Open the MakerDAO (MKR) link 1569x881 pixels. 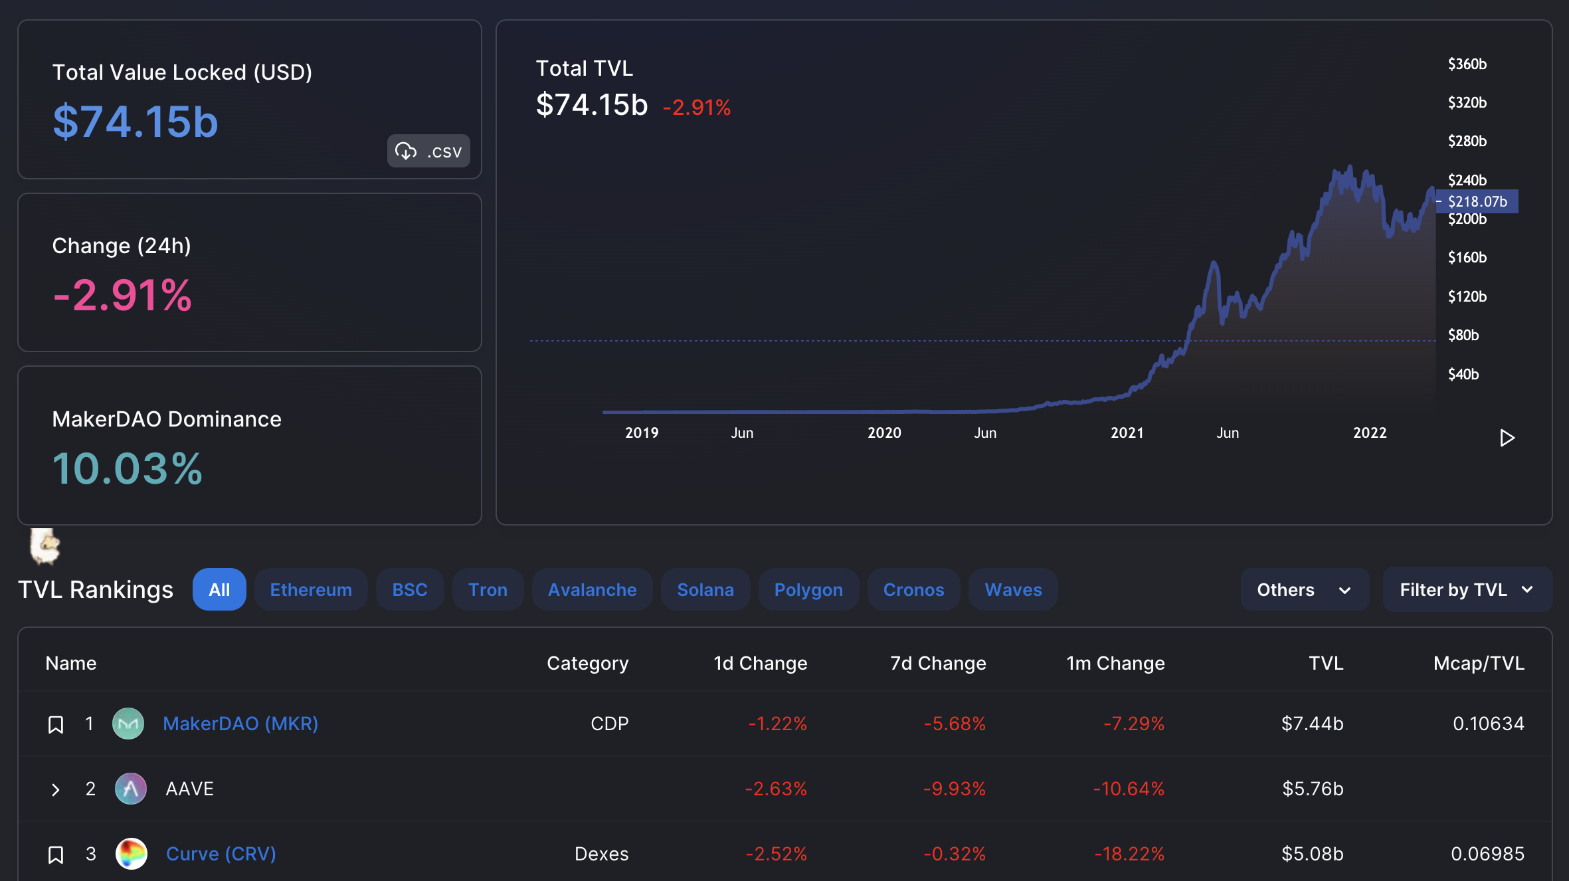pyautogui.click(x=240, y=724)
